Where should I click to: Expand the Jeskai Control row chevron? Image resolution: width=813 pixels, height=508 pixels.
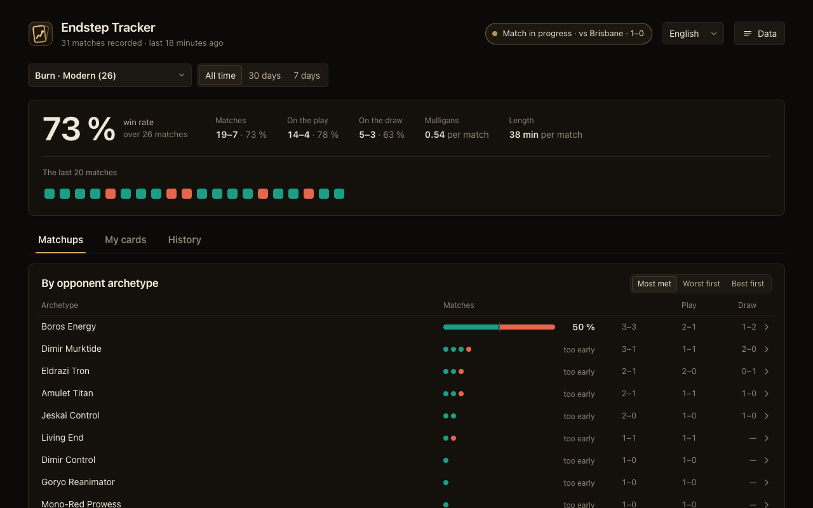tap(767, 416)
